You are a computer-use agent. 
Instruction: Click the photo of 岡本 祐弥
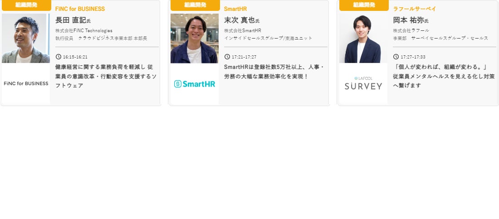(x=363, y=38)
